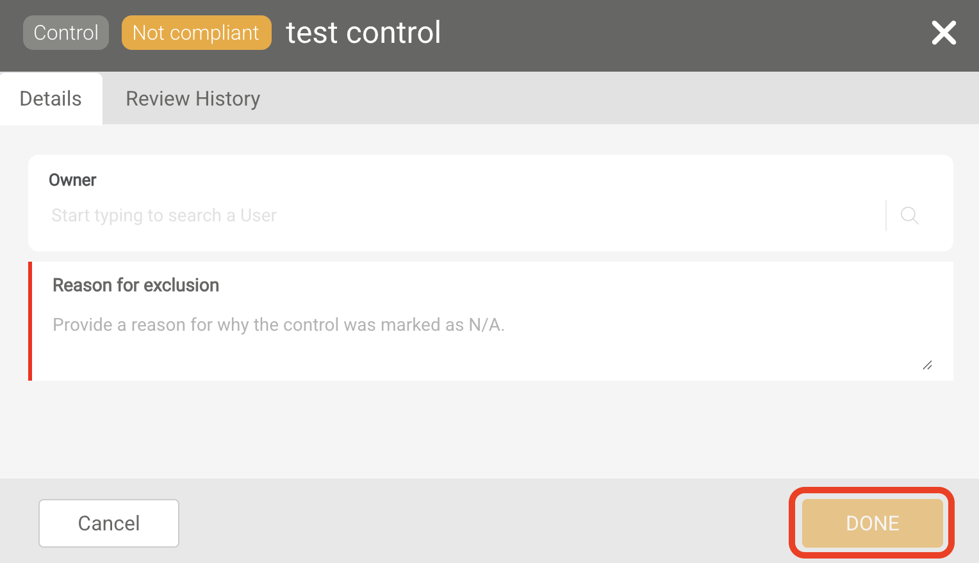Screen dimensions: 979x563
Task: Confirm with the DONE button
Action: pyautogui.click(x=872, y=523)
